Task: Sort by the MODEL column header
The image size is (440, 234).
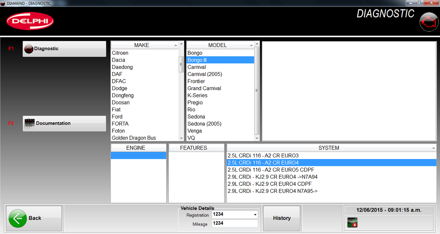Action: tap(220, 45)
